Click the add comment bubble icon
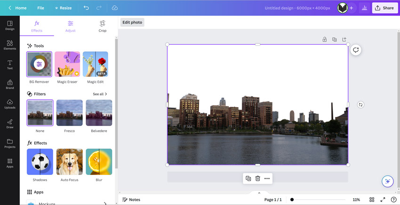The width and height of the screenshot is (400, 205). coord(356,50)
